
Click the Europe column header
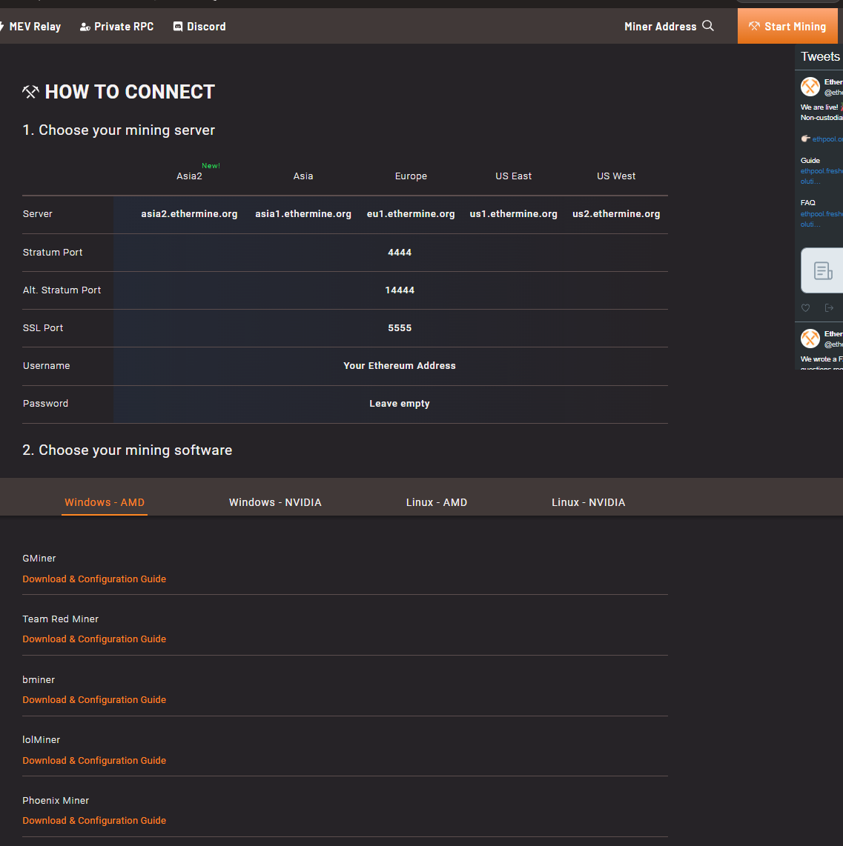coord(411,176)
